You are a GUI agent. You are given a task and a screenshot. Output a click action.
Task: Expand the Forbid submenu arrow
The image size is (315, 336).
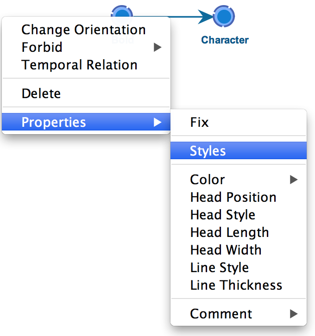157,47
